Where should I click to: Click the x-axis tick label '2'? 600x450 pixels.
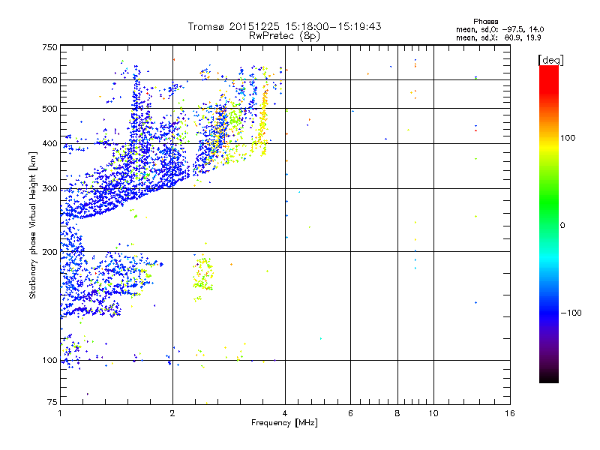172,413
